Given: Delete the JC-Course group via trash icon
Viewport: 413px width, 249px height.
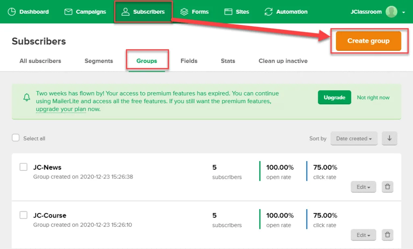Looking at the screenshot, I should point(387,235).
